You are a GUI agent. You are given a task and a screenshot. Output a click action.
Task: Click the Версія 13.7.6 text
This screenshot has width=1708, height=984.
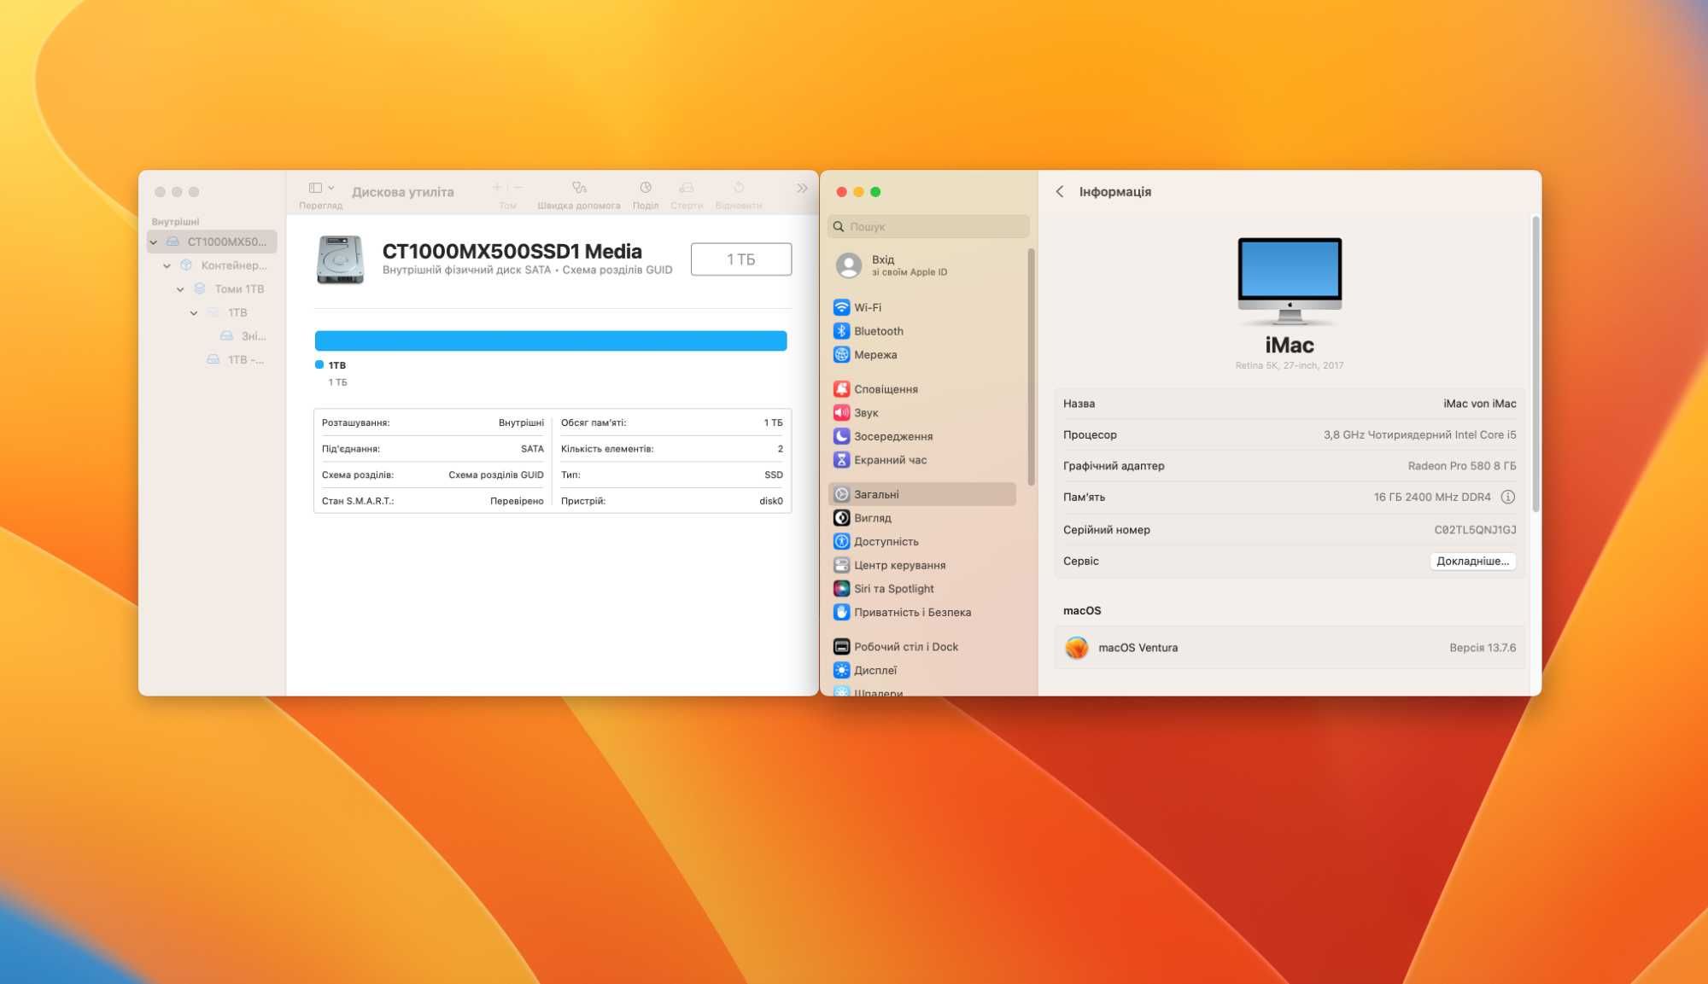tap(1483, 648)
